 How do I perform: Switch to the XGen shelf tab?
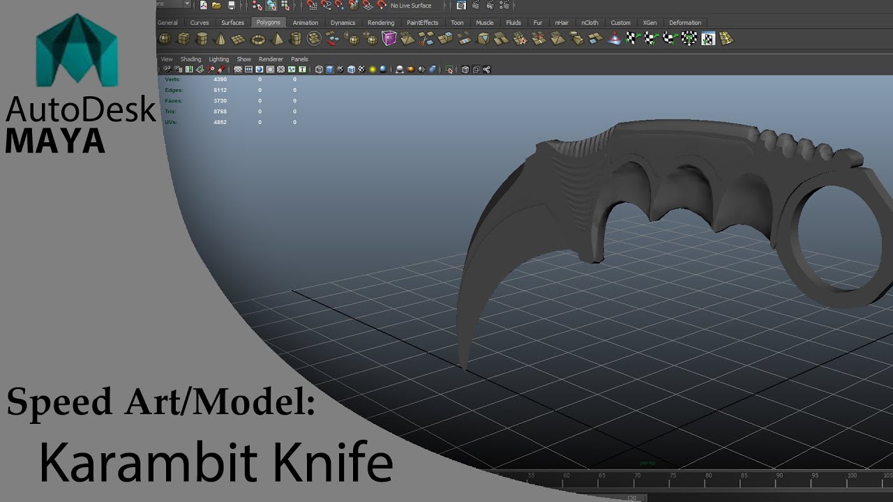pos(650,22)
